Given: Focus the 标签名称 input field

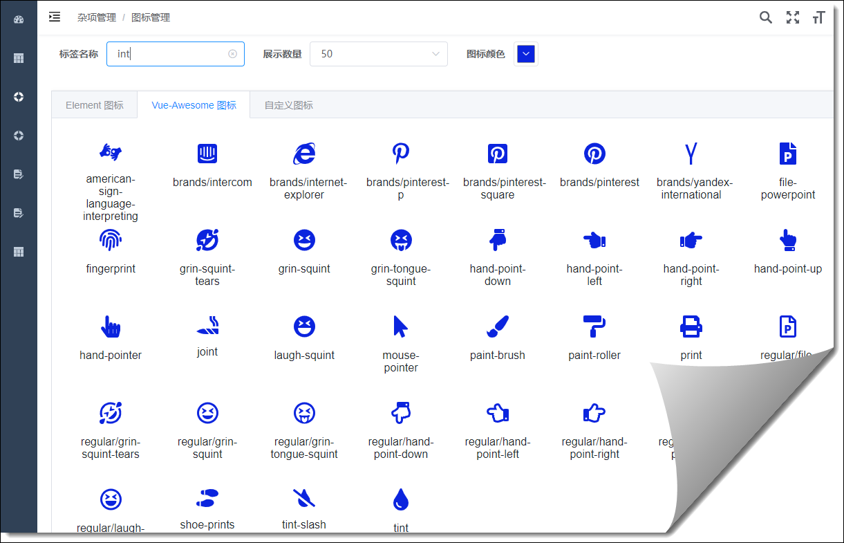Looking at the screenshot, I should (x=176, y=54).
